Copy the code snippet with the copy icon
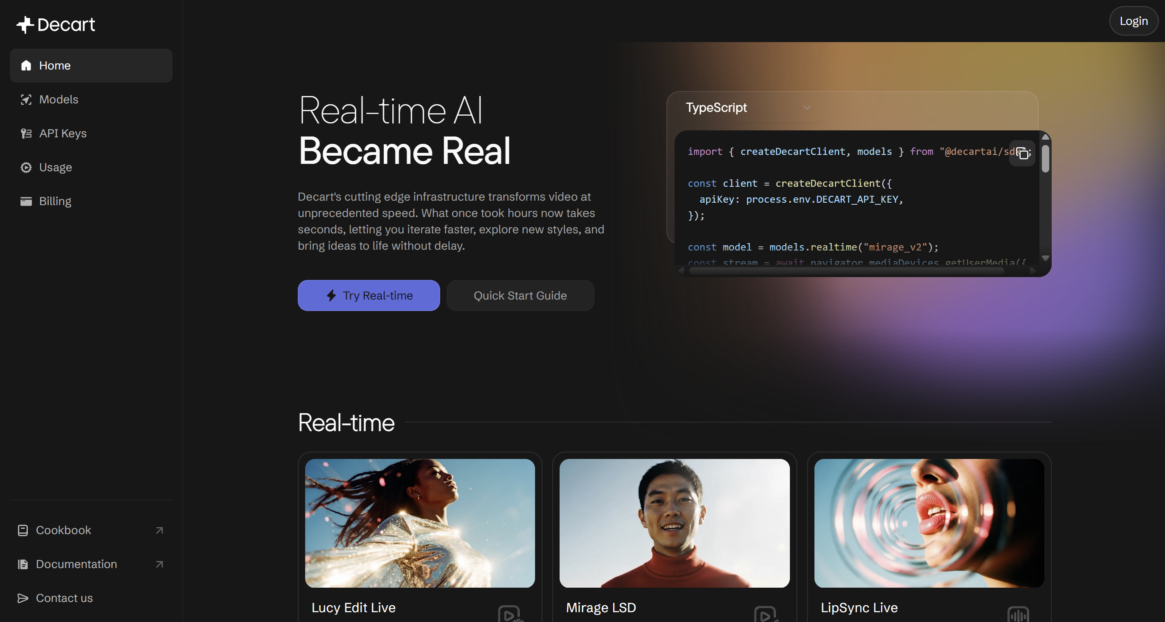Image resolution: width=1165 pixels, height=622 pixels. (1023, 153)
